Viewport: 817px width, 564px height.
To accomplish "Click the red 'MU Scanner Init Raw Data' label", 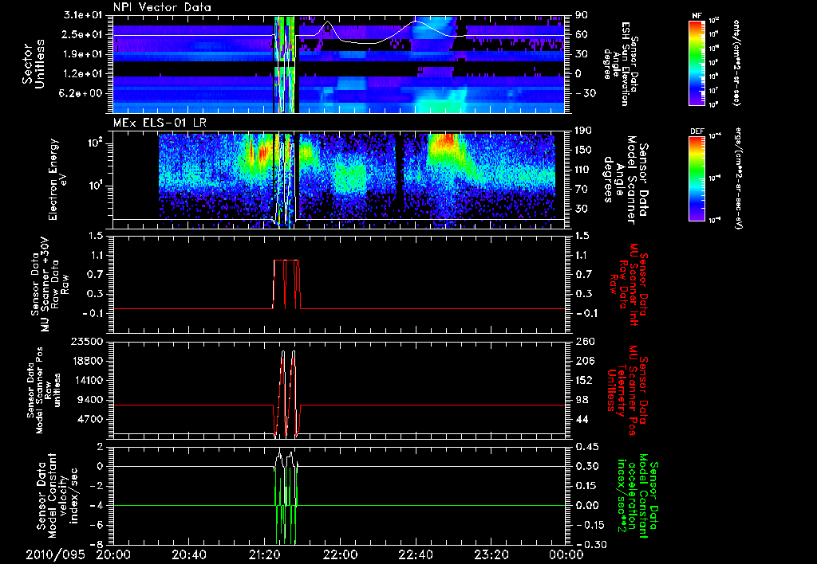I will tap(628, 284).
